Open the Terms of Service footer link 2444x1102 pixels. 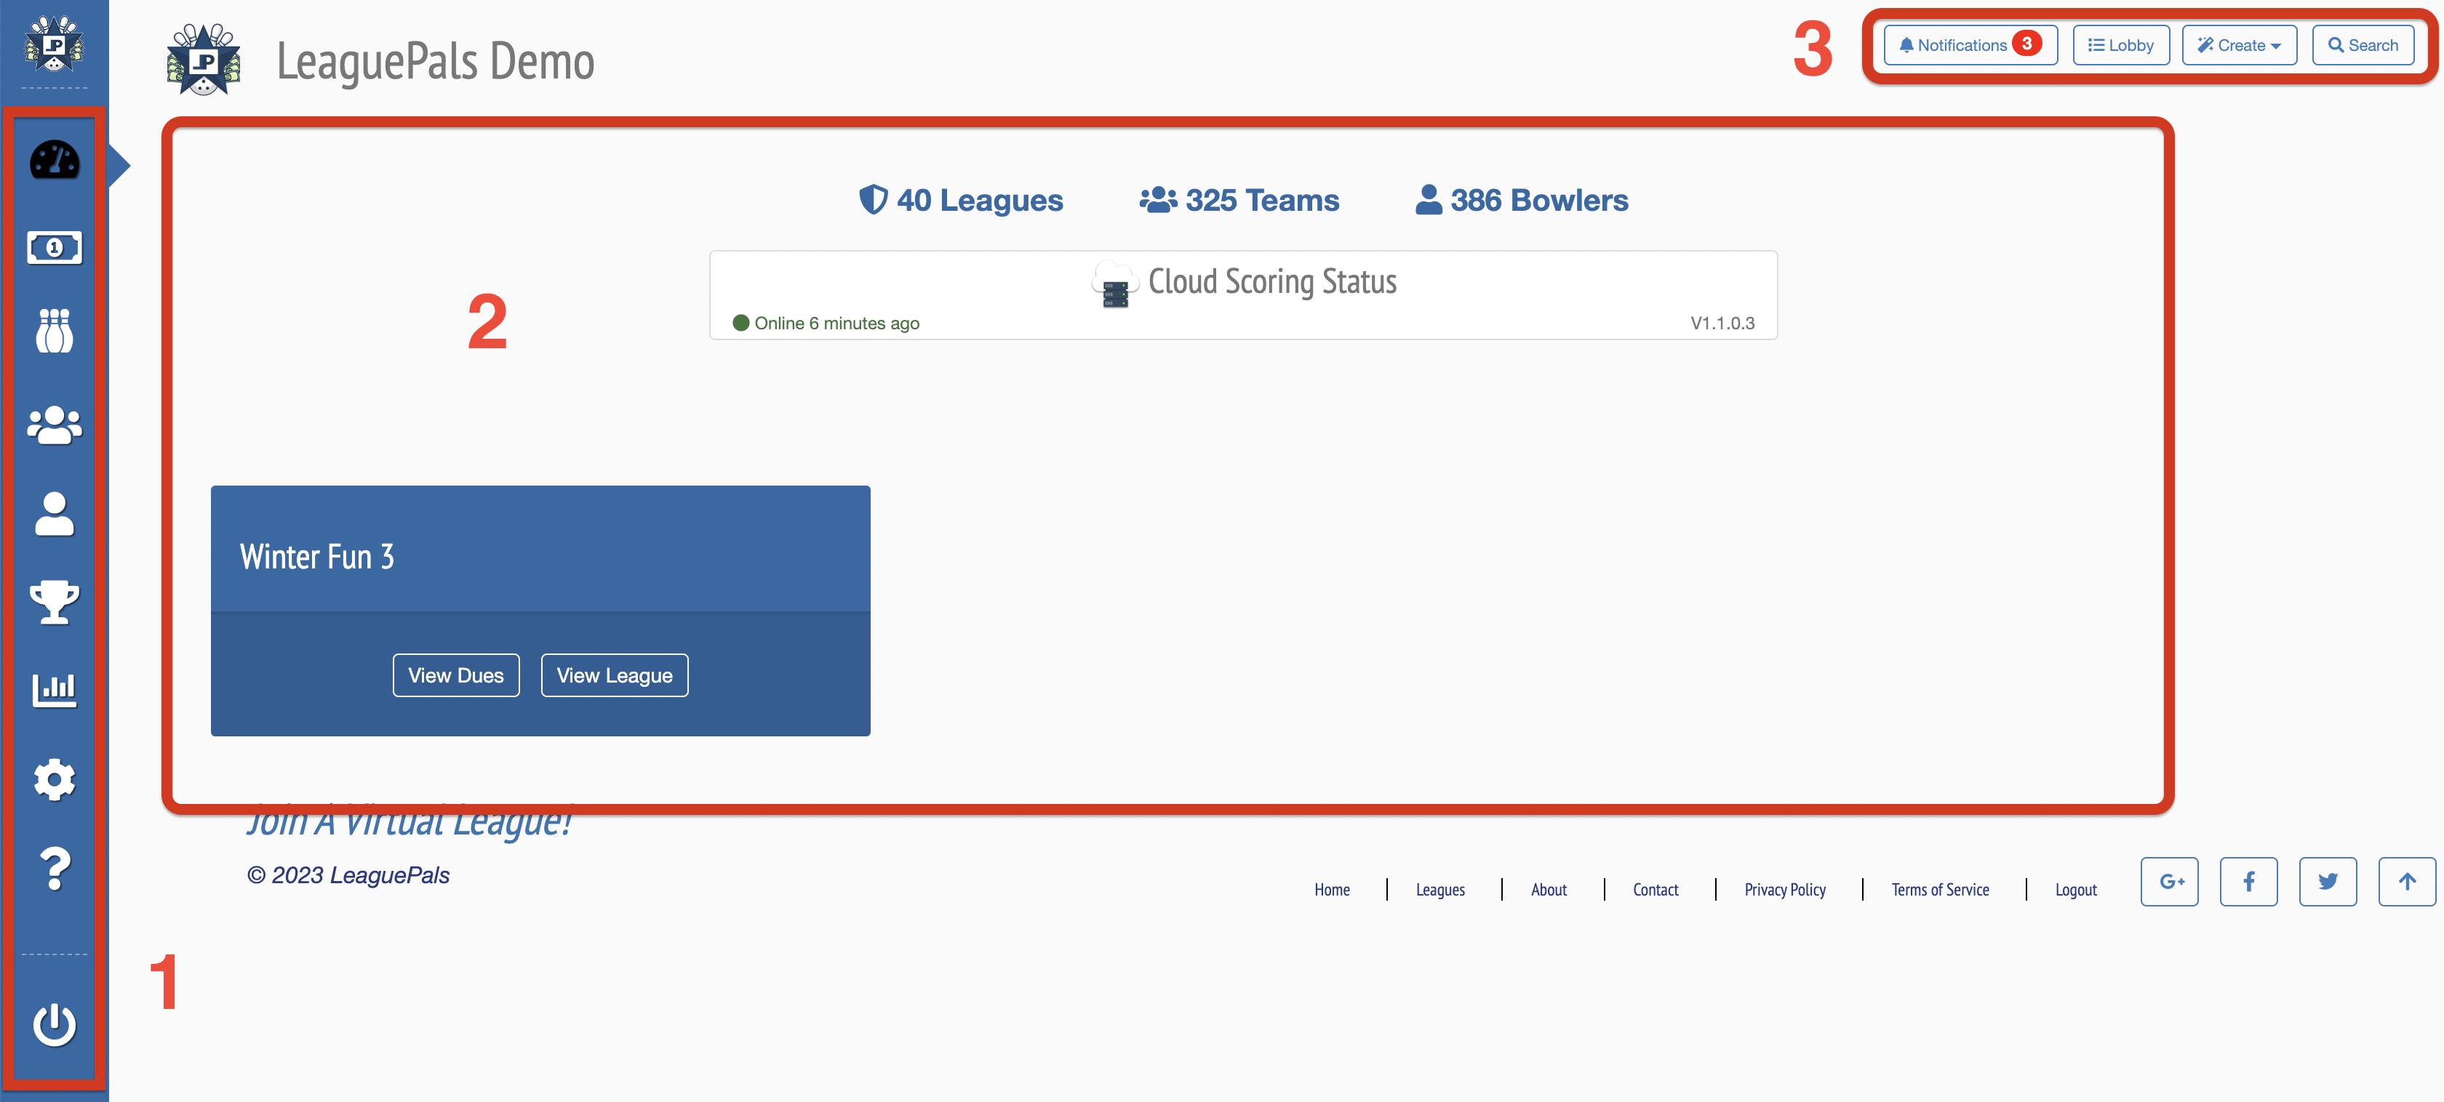coord(1939,890)
